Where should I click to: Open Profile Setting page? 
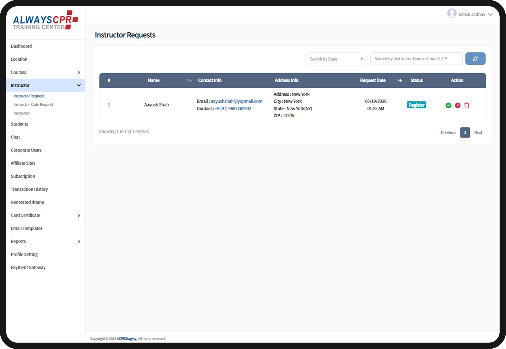24,255
